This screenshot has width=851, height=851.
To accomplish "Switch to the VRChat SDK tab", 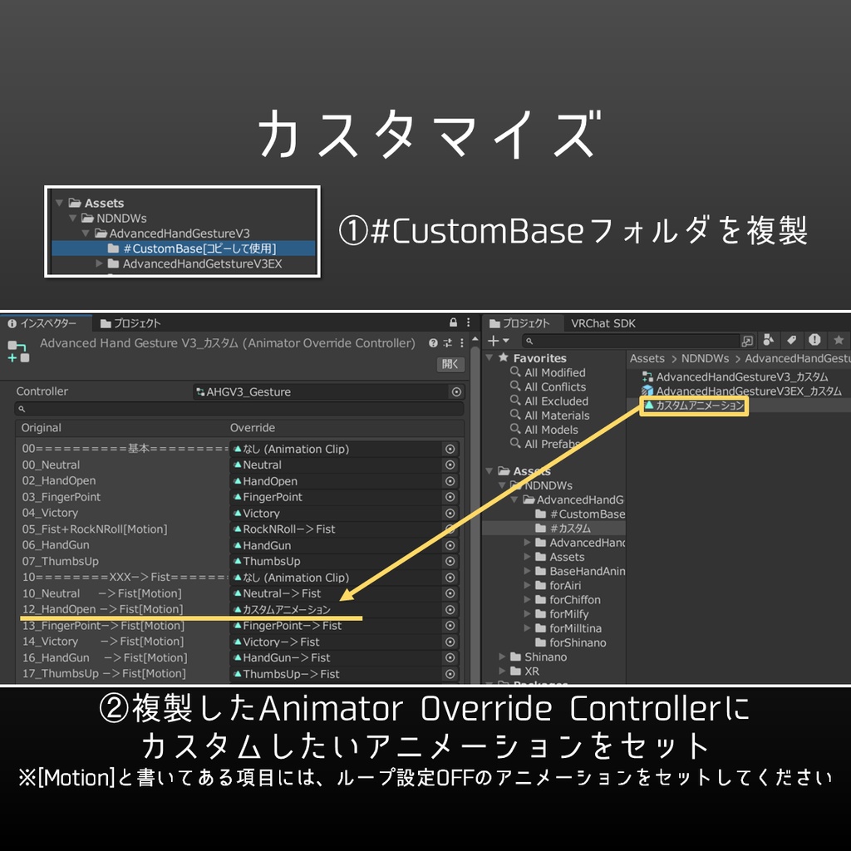I will pos(603,322).
